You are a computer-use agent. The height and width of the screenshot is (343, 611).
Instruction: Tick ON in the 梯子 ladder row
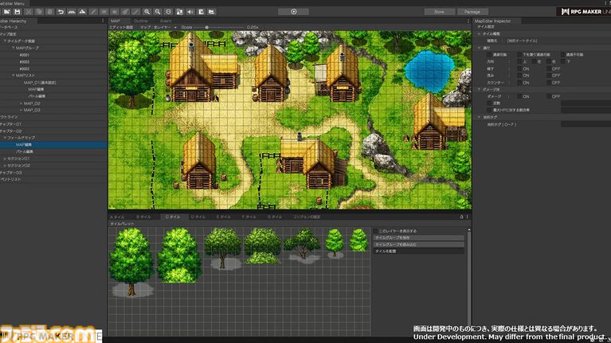tap(519, 68)
